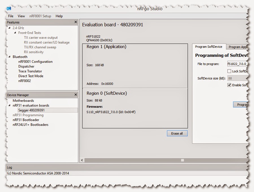
Task: Click the Program button
Action: click(241, 105)
